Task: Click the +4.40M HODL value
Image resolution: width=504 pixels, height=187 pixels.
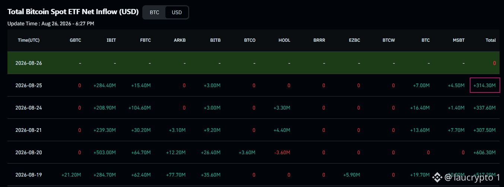Action: pyautogui.click(x=282, y=130)
